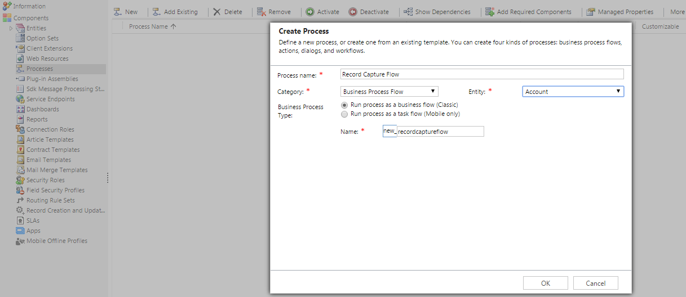Click the Security Roles icon

20,180
